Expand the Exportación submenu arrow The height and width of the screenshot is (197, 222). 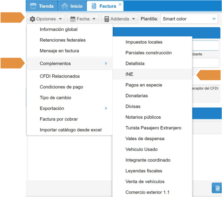(x=106, y=108)
